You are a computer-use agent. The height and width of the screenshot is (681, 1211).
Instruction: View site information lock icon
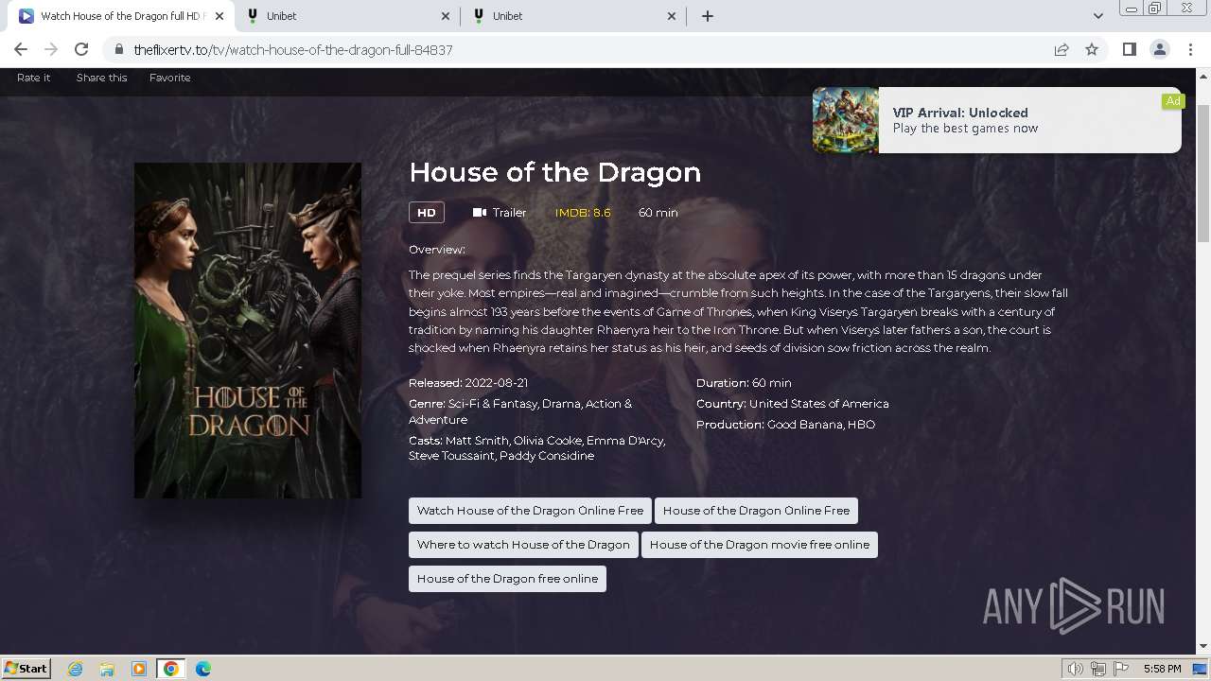(119, 50)
